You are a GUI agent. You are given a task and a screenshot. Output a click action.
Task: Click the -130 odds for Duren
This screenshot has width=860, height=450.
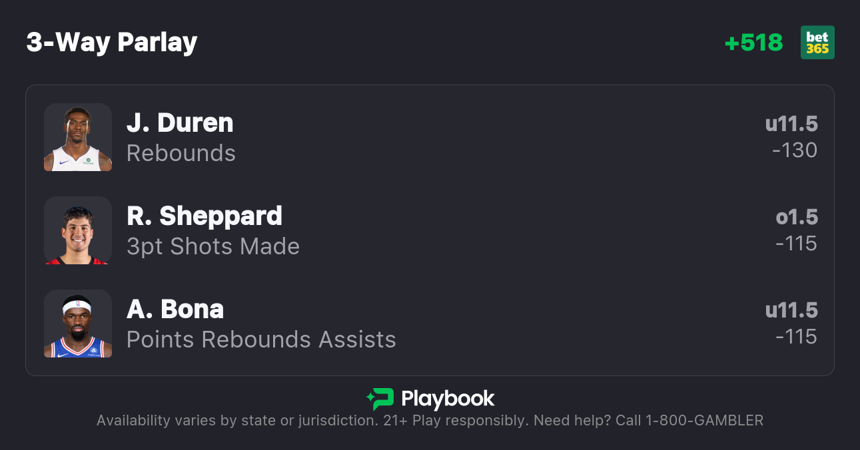pos(795,150)
